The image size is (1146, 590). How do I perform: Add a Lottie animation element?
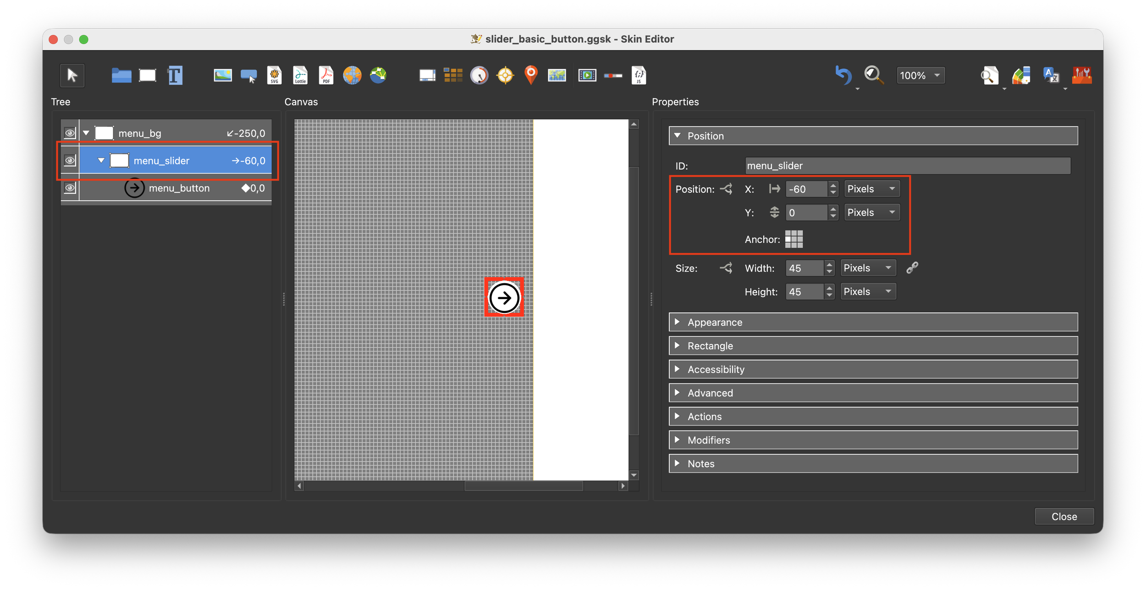(x=300, y=75)
